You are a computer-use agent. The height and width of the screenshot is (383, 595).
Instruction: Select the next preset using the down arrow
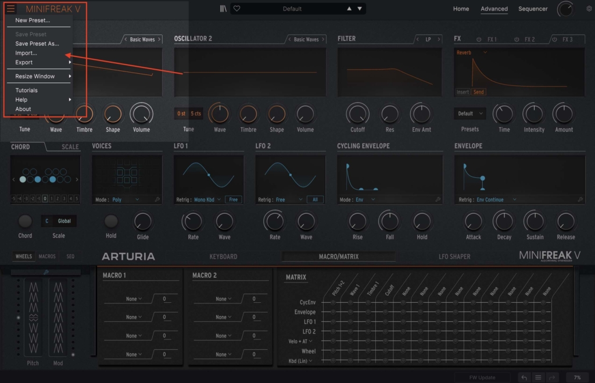pyautogui.click(x=360, y=9)
